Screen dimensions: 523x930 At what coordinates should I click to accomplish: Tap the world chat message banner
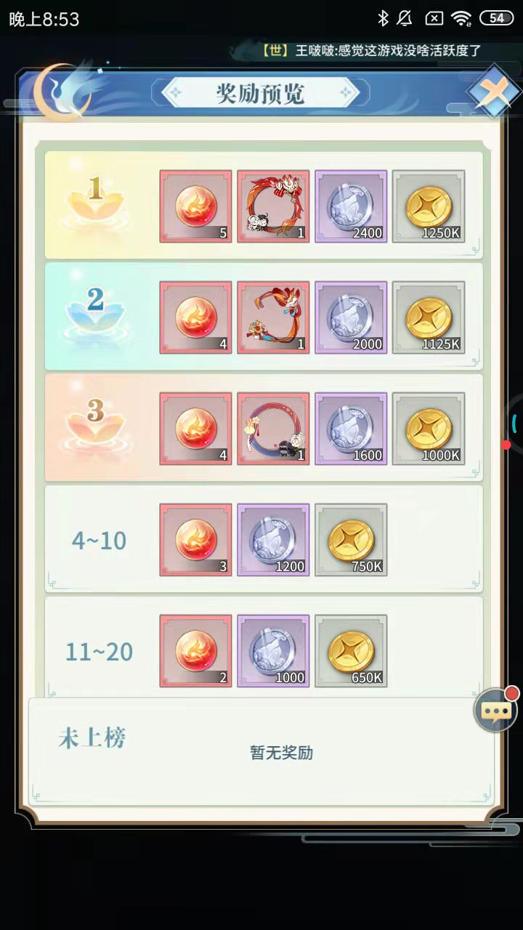pos(371,51)
